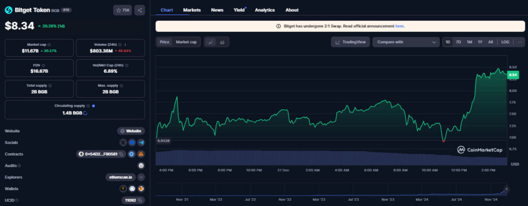Viewport: 528px width, 206px height.
Task: Click the info icon next to FDV
Action: (x=43, y=65)
